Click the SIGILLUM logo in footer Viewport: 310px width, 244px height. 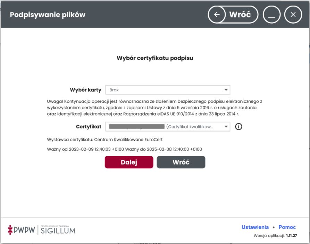tap(58, 229)
